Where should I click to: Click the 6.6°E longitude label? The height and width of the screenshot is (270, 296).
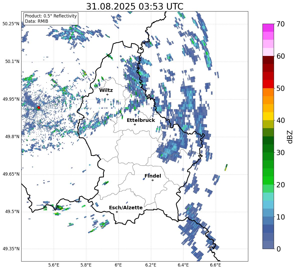point(215,265)
